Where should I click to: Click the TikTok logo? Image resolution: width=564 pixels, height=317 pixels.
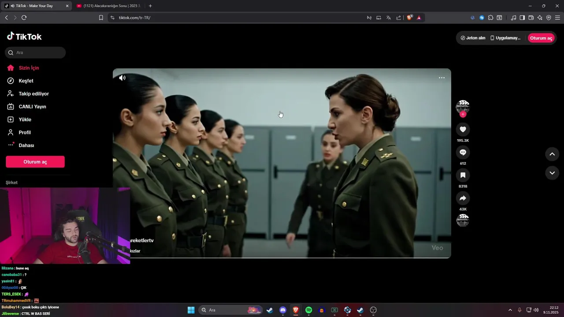[x=24, y=37]
